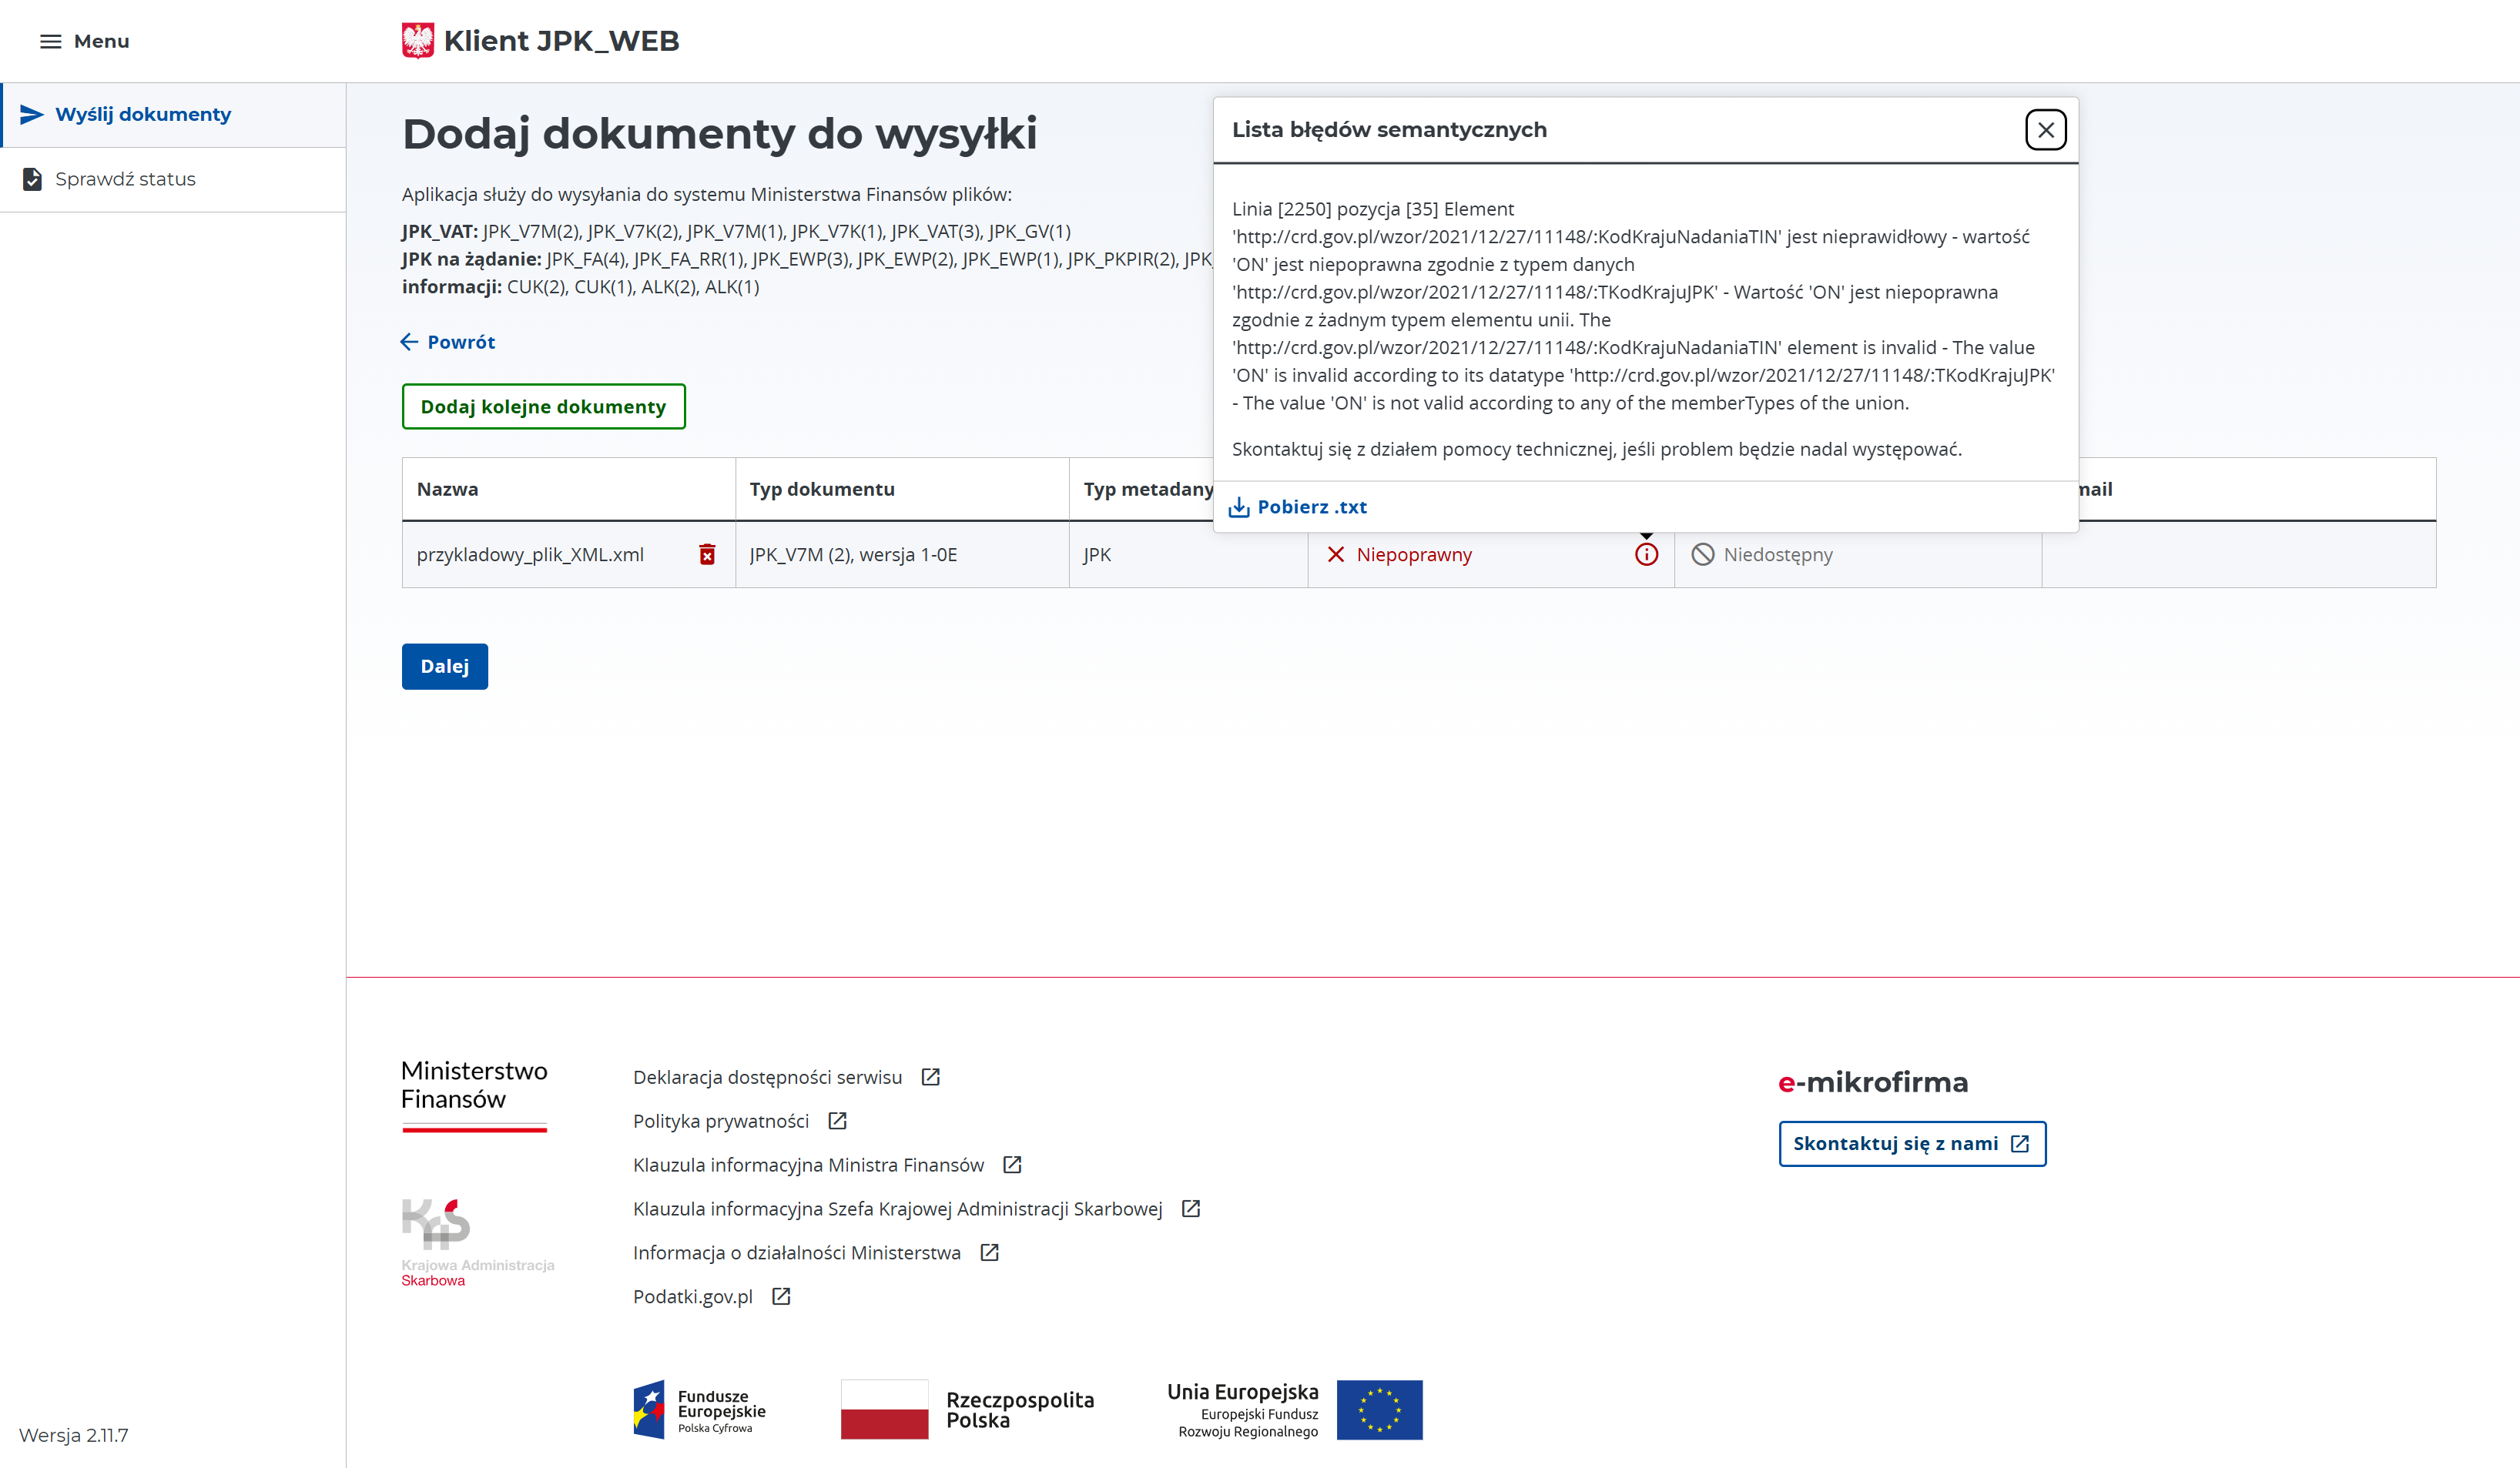Delete przykladowy_plik_XML.xml with trash icon
2520x1468 pixels.
[707, 554]
